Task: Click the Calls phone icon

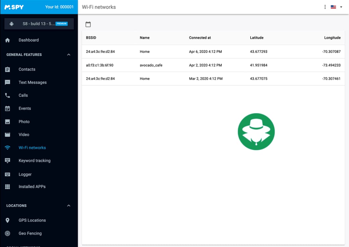Action: click(8, 95)
